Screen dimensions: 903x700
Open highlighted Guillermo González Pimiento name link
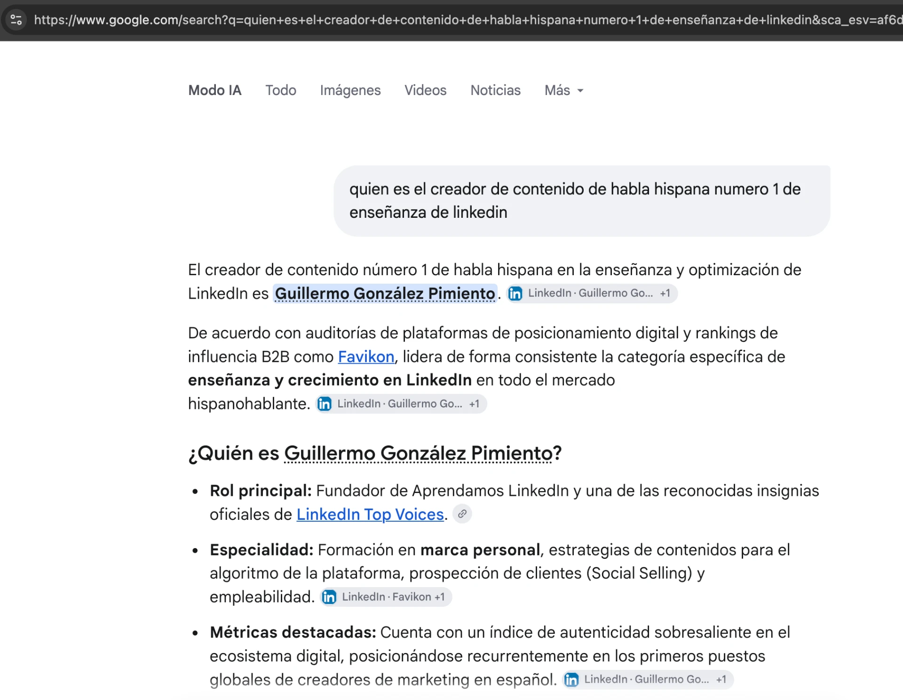tap(385, 294)
